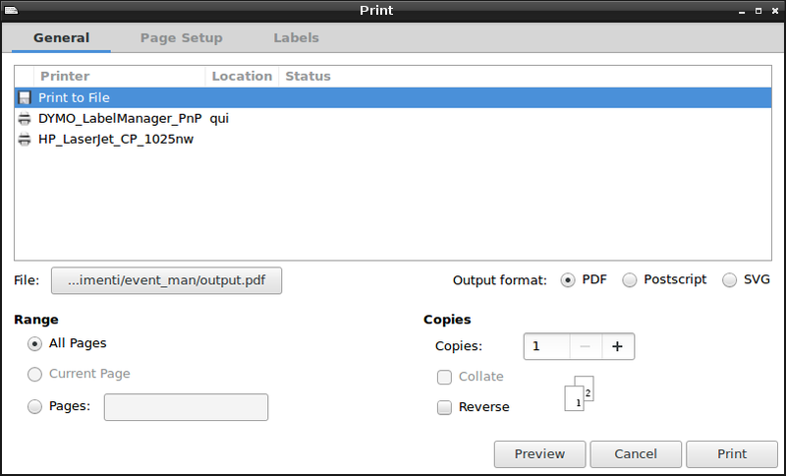Decrease copies with the minus button
The image size is (786, 476).
point(585,346)
